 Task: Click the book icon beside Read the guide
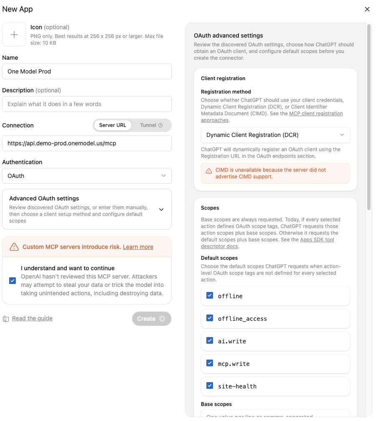6,319
